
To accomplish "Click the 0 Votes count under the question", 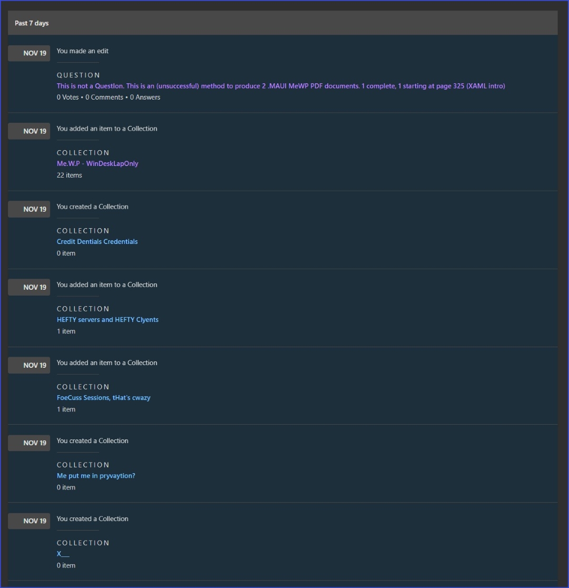I will click(65, 97).
